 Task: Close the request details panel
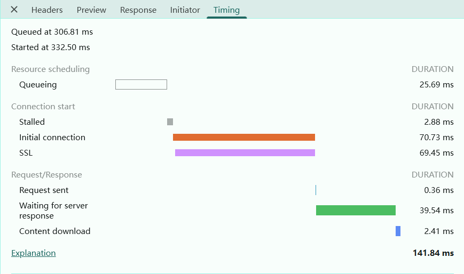(14, 10)
